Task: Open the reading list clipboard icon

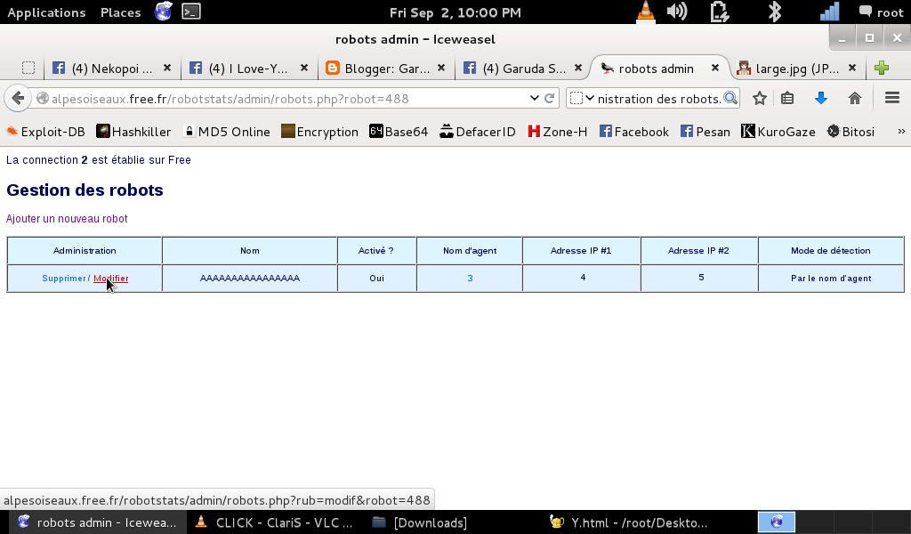Action: pyautogui.click(x=786, y=98)
